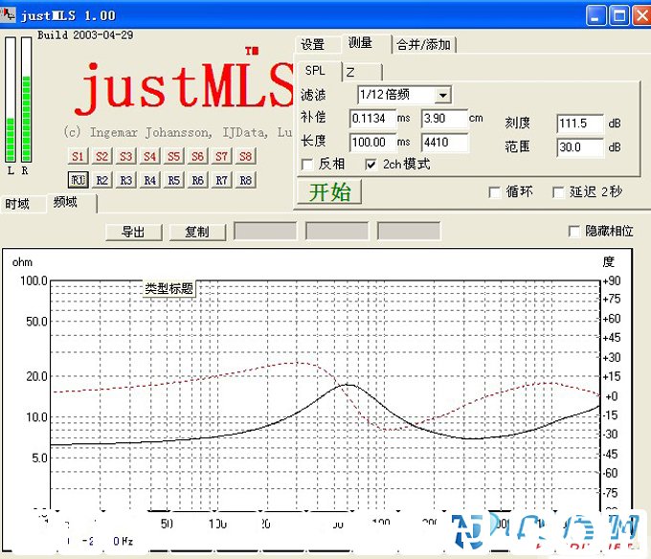Select the S4 memory slot button
Image resolution: width=651 pixels, height=559 pixels.
pos(150,156)
